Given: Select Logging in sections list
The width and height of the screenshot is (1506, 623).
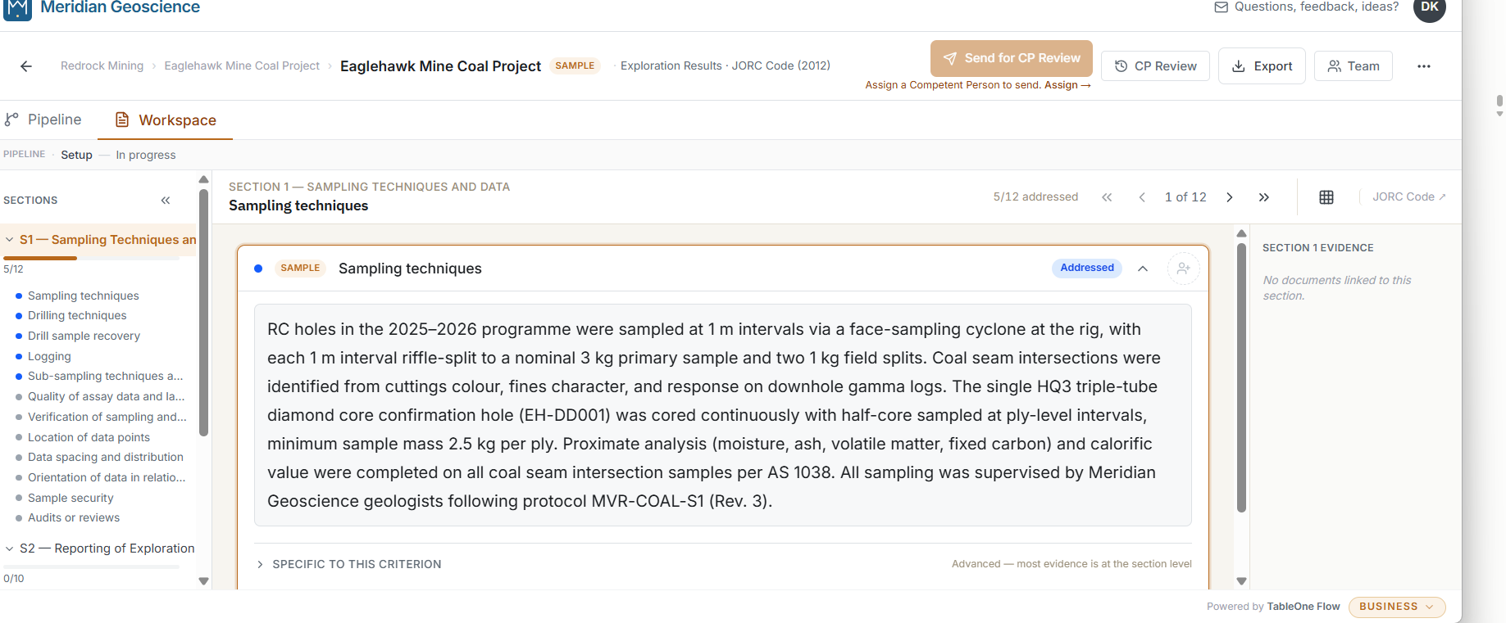Looking at the screenshot, I should point(49,356).
